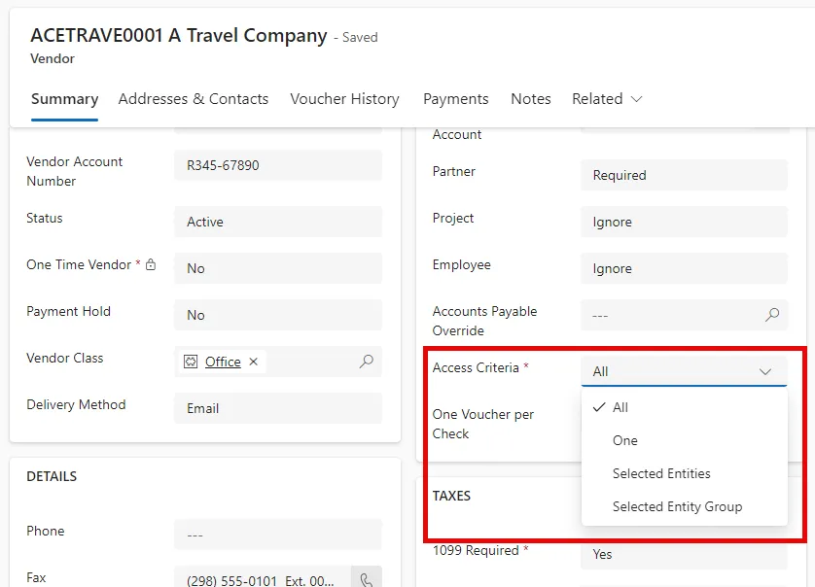Change the Payment Hold value
Screen dimensions: 815x587
[x=278, y=315]
